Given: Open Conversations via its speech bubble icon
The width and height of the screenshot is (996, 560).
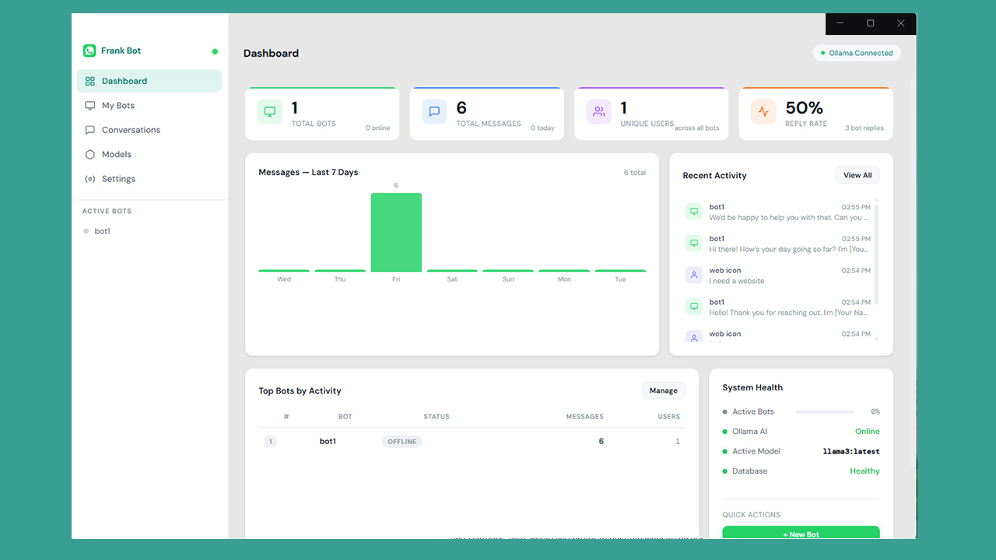Looking at the screenshot, I should click(90, 130).
